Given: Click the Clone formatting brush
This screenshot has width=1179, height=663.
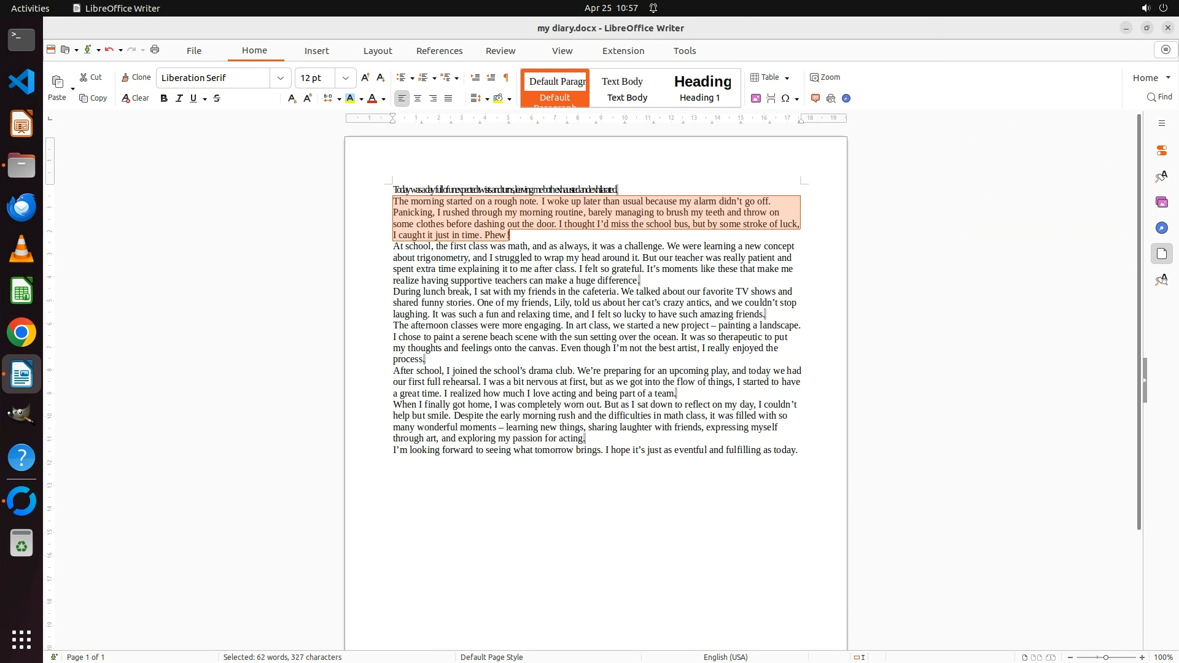Looking at the screenshot, I should pyautogui.click(x=136, y=77).
